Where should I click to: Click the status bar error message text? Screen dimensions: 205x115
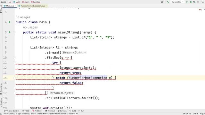coord(41,114)
